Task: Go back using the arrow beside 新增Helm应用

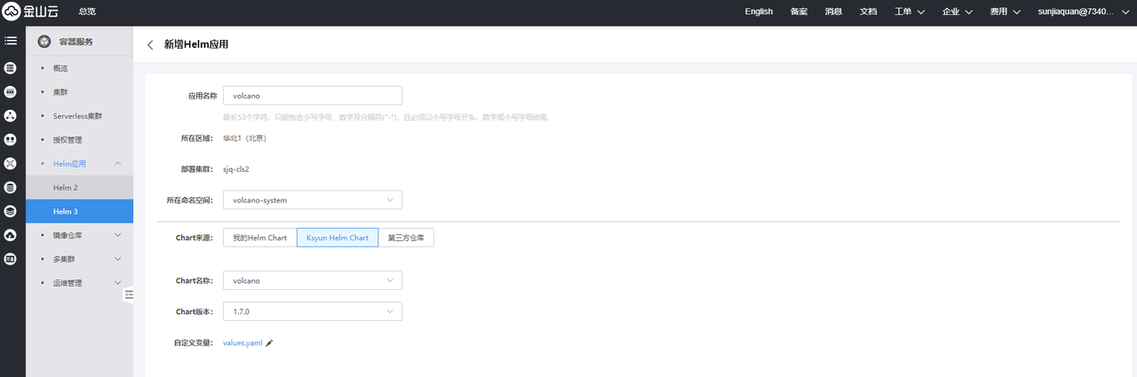Action: click(150, 44)
